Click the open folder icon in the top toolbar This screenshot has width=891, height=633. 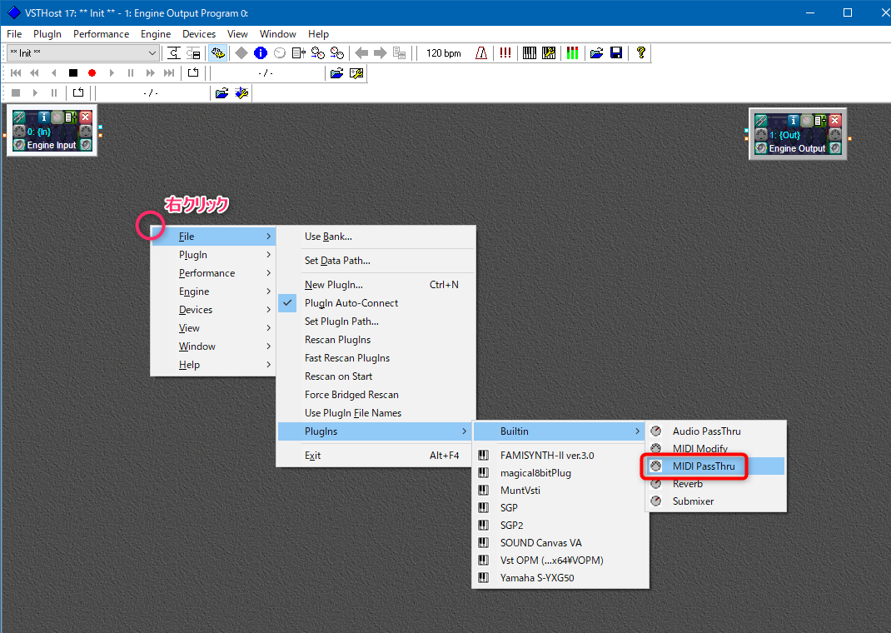pos(596,52)
